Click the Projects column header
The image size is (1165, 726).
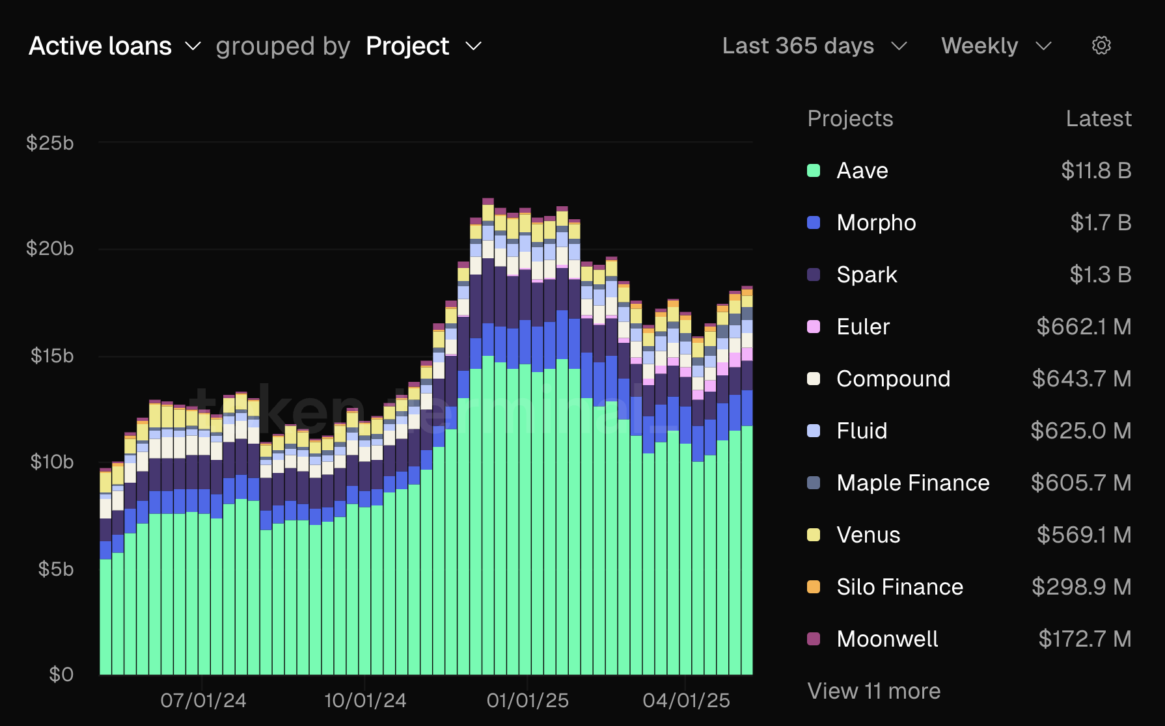click(850, 118)
